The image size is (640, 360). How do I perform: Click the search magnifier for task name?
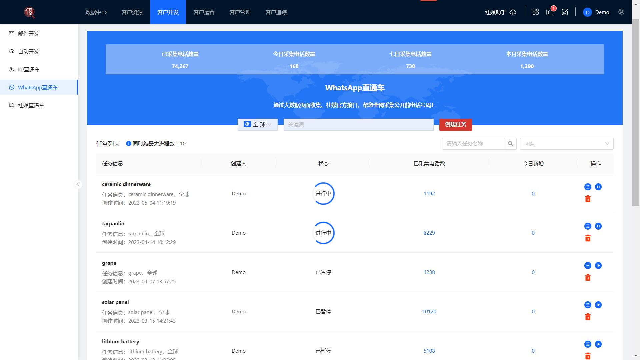point(511,144)
